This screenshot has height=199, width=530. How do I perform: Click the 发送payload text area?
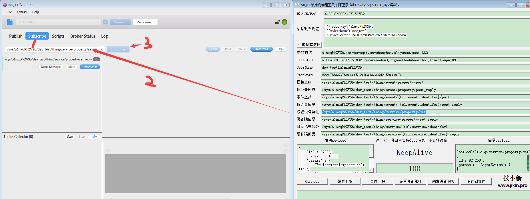pos(333,159)
